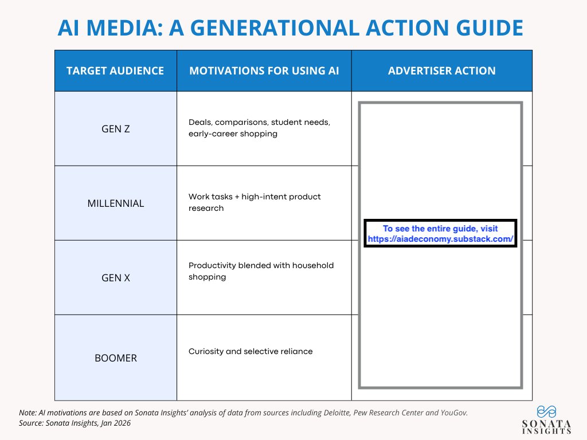The width and height of the screenshot is (587, 440).
Task: Click the TARGET AUDIENCE column header
Action: pos(115,70)
